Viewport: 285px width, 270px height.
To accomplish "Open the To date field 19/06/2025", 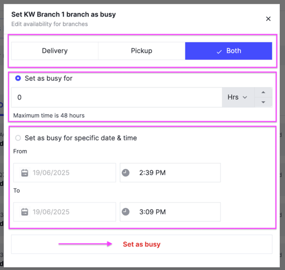I will (64, 212).
